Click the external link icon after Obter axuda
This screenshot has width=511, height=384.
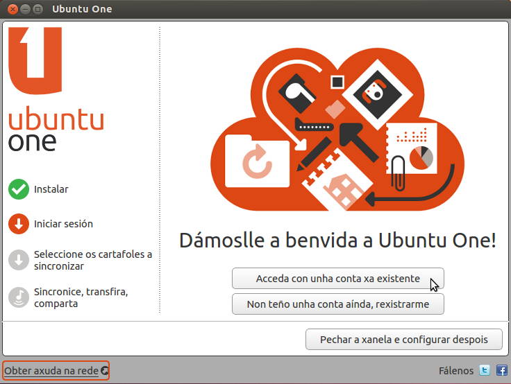(105, 370)
